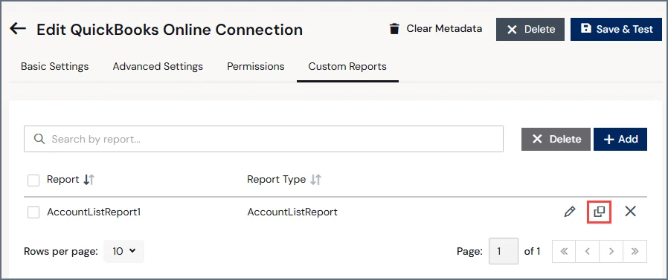This screenshot has width=668, height=280.
Task: Go to previous page arrow
Action: coord(588,252)
